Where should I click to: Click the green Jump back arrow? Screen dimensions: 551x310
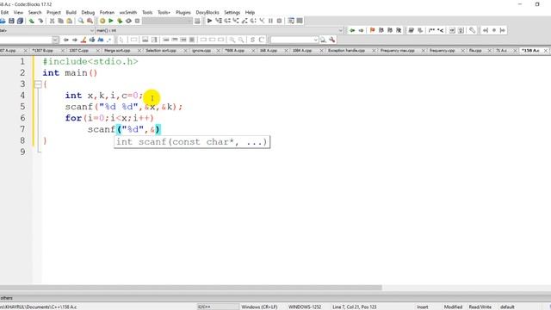coord(352,31)
